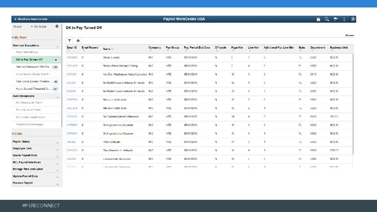This screenshot has width=377, height=212.
Task: Sort by Additional Pay Line Nbr
Action: 279,48
